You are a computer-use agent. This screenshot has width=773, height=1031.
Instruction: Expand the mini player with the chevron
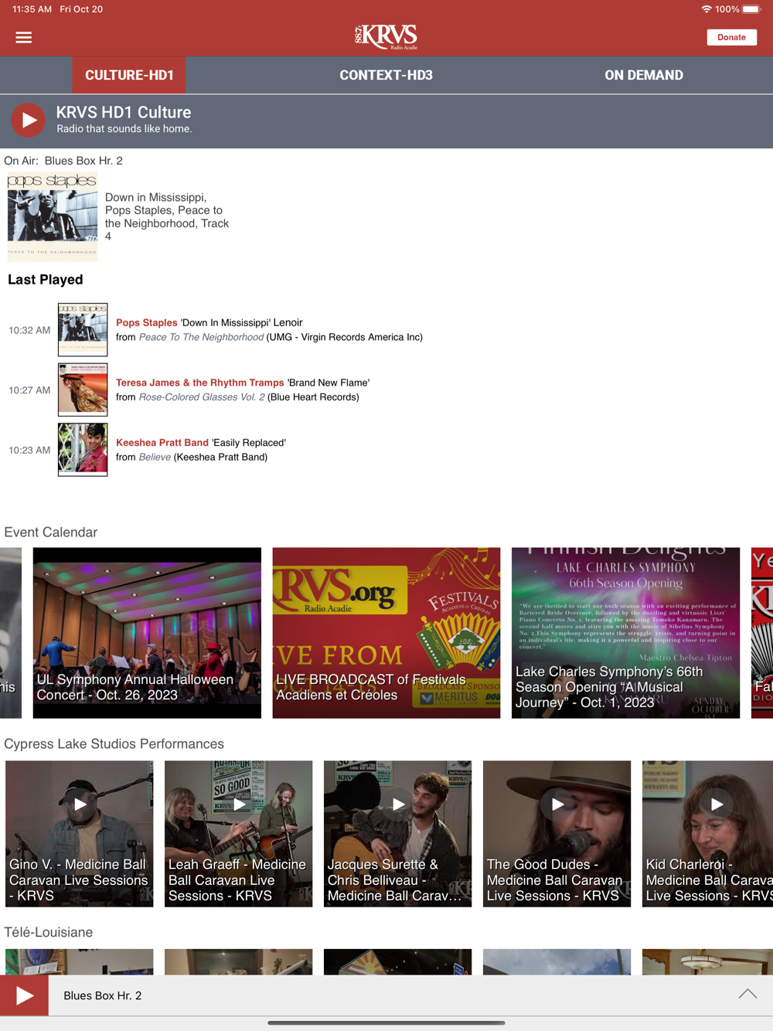tap(747, 995)
